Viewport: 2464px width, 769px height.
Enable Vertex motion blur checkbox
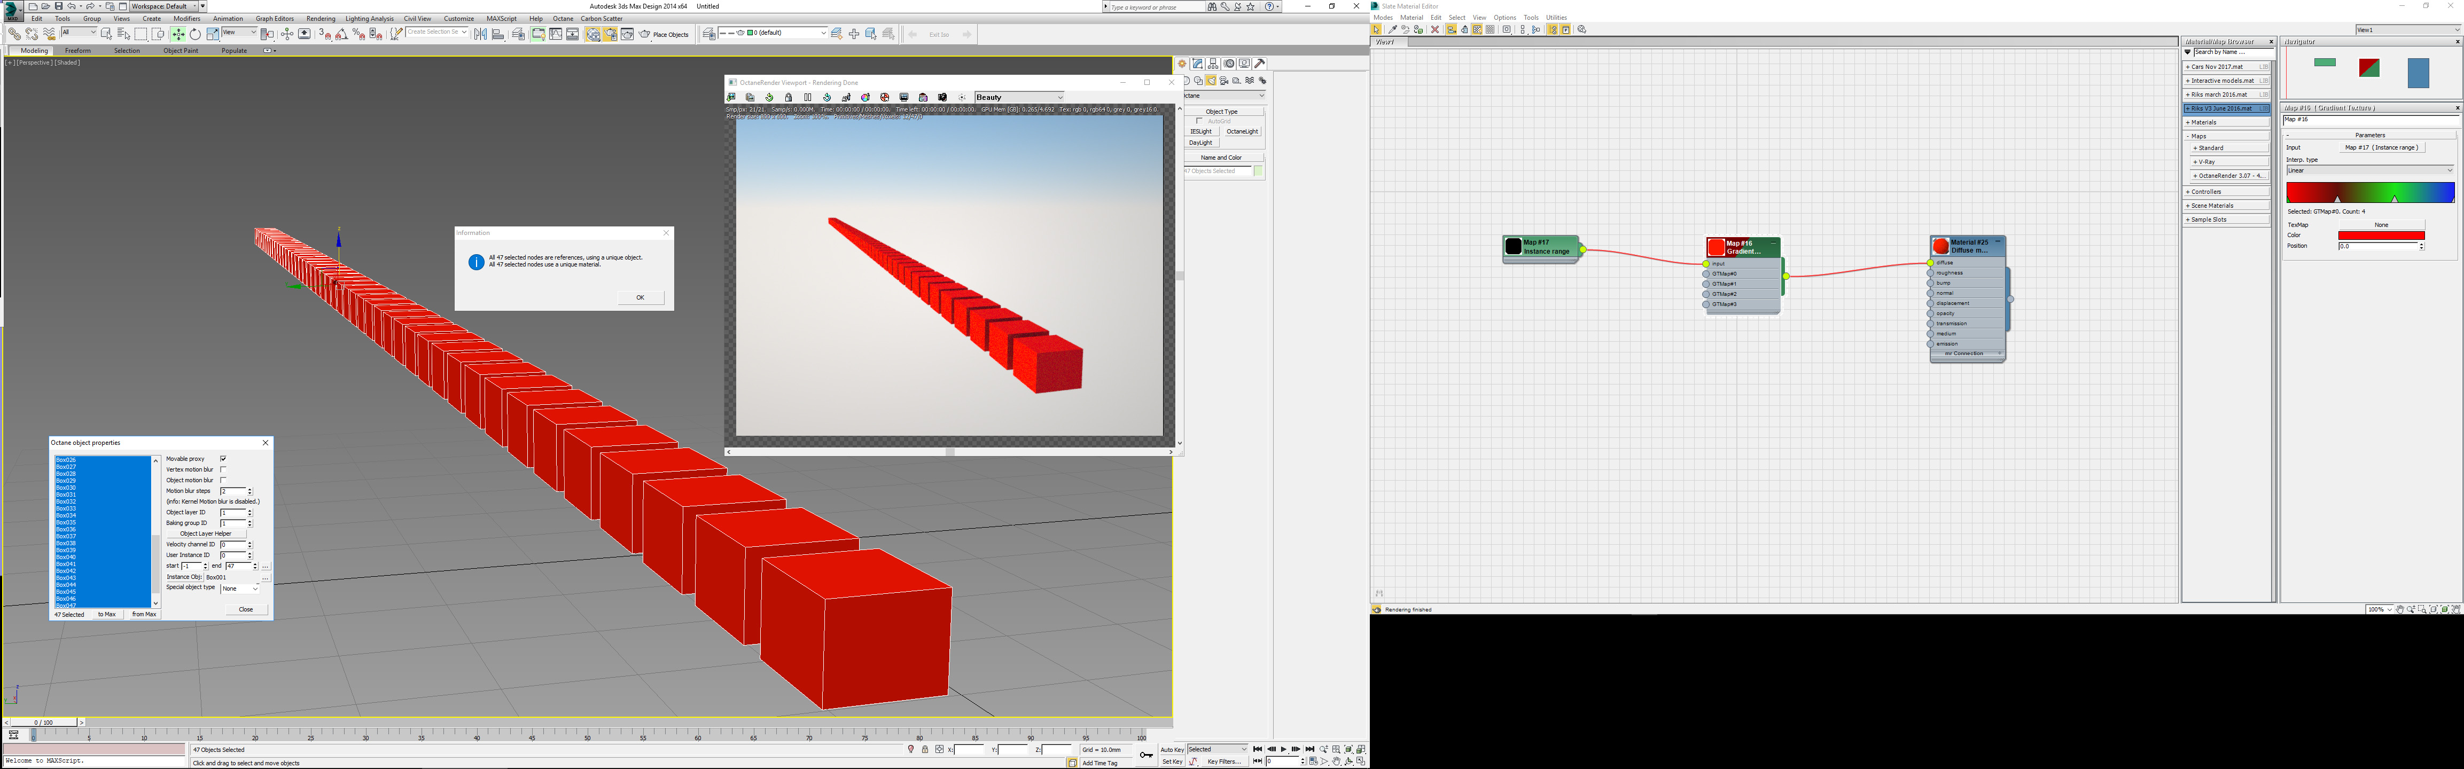point(223,469)
